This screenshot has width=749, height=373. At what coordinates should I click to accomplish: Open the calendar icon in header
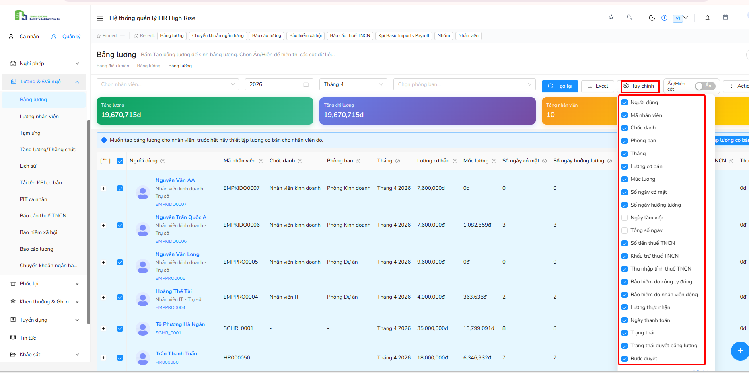tap(726, 17)
